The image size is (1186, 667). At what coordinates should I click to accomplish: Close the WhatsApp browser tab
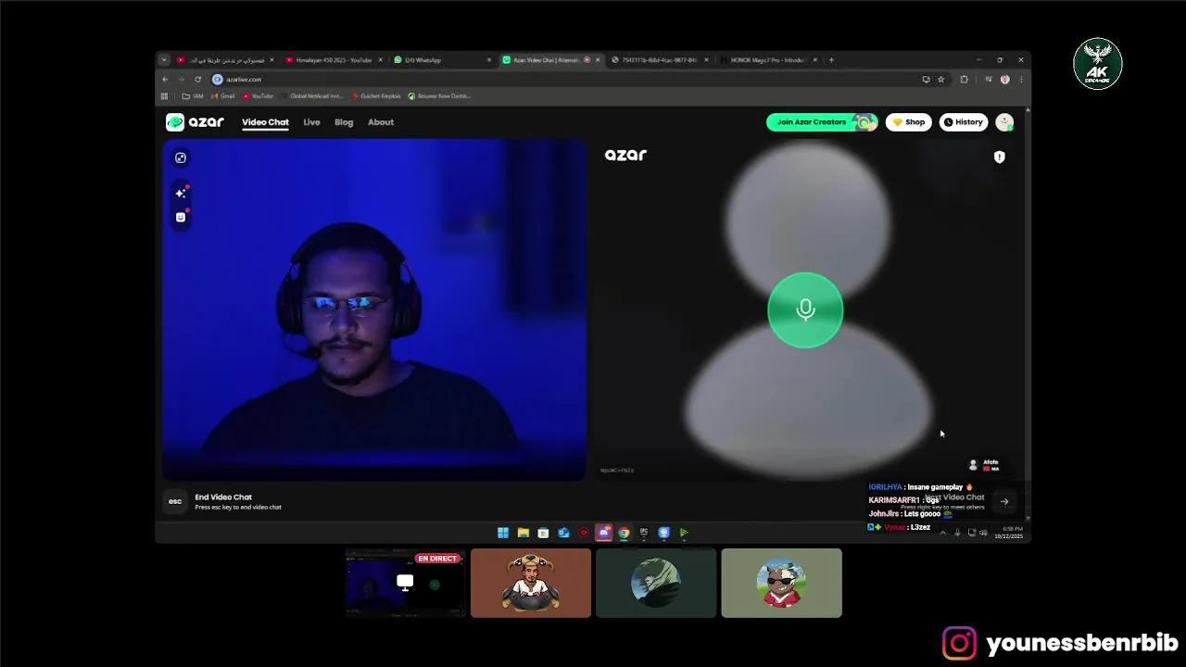tap(489, 60)
